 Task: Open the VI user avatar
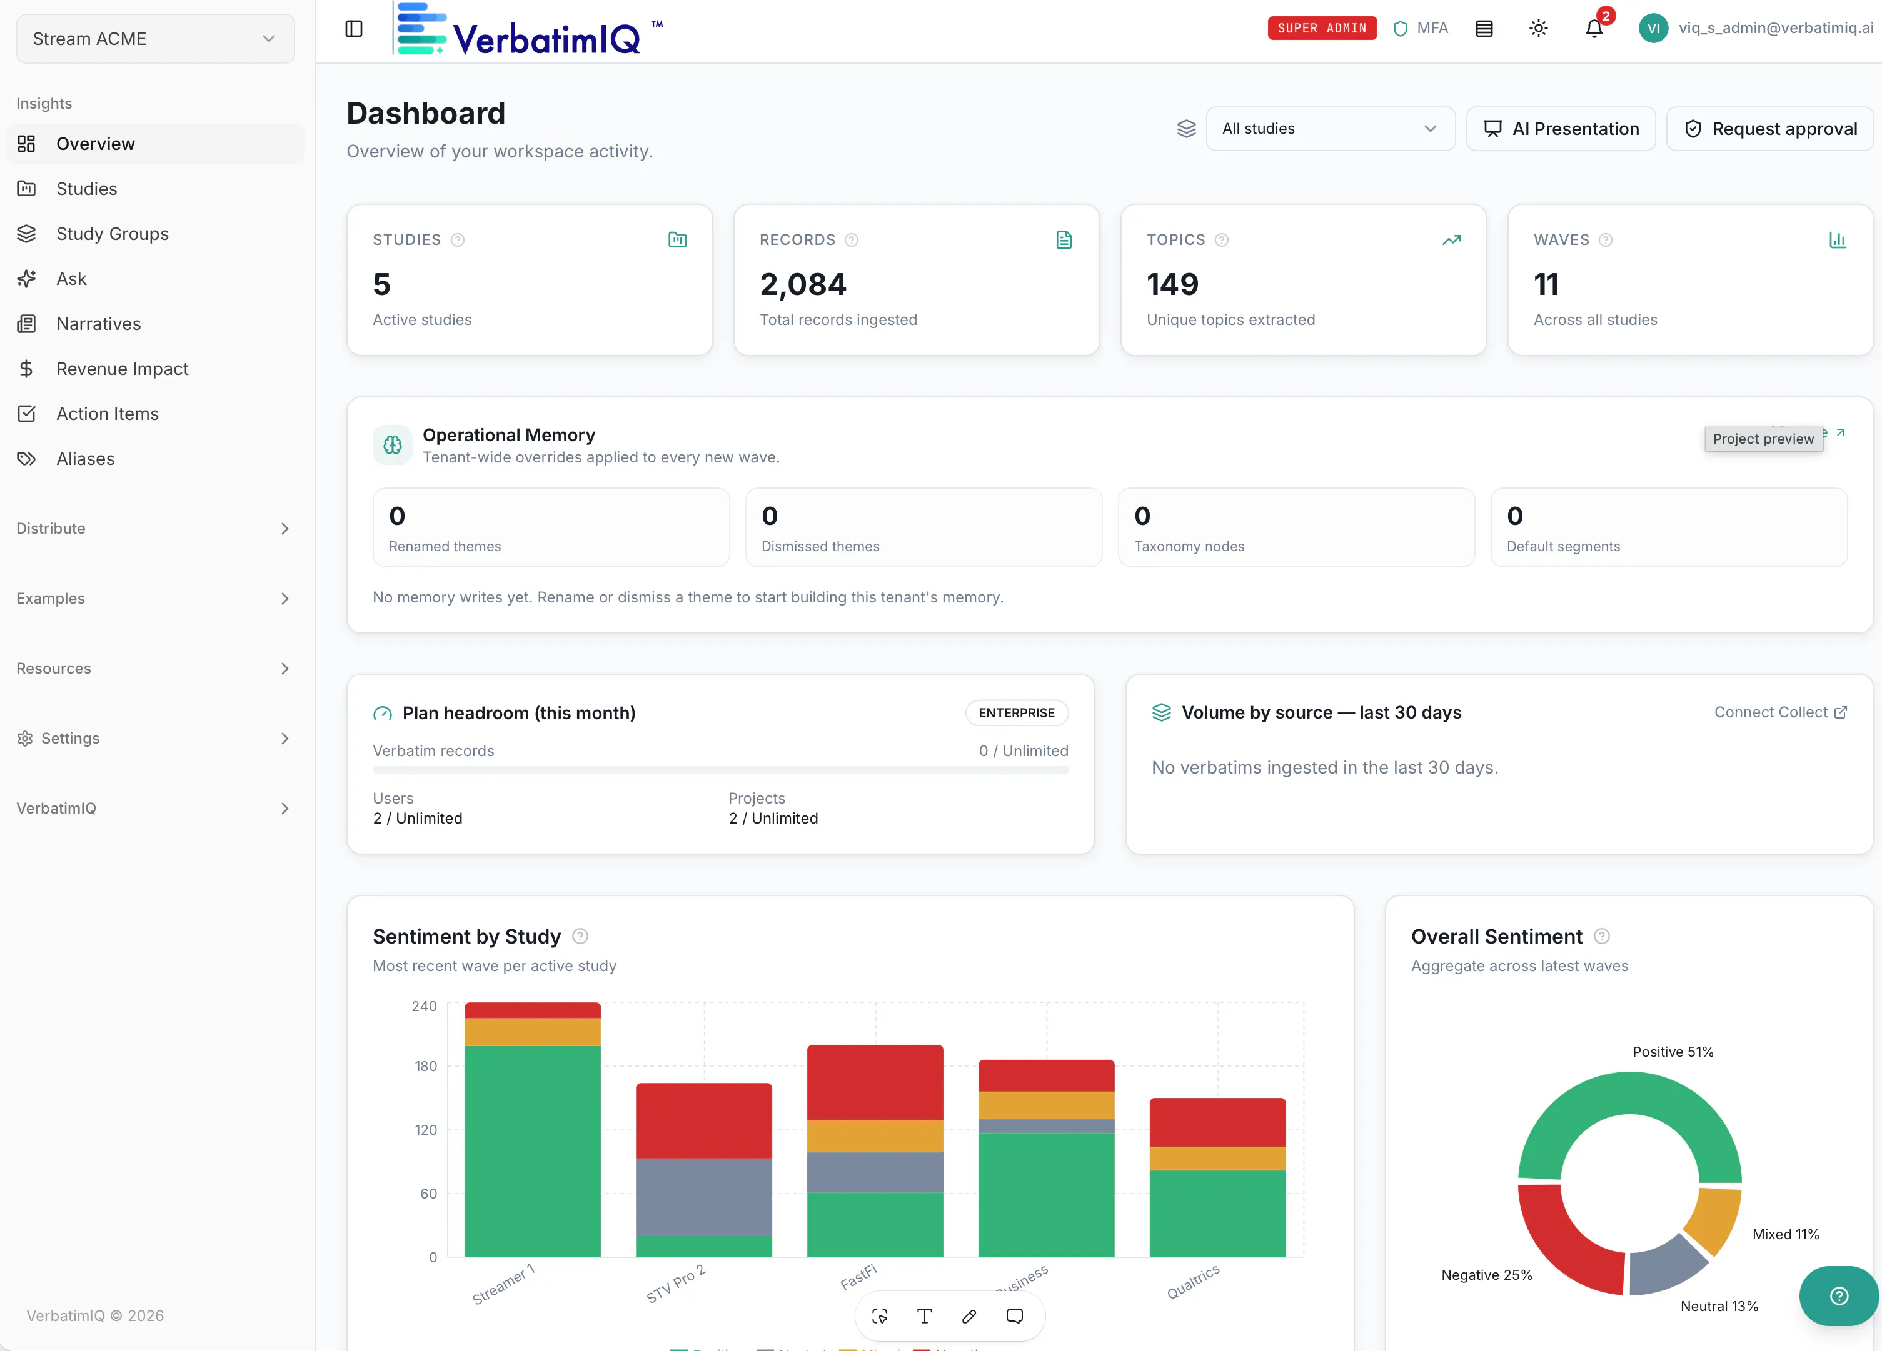tap(1653, 28)
